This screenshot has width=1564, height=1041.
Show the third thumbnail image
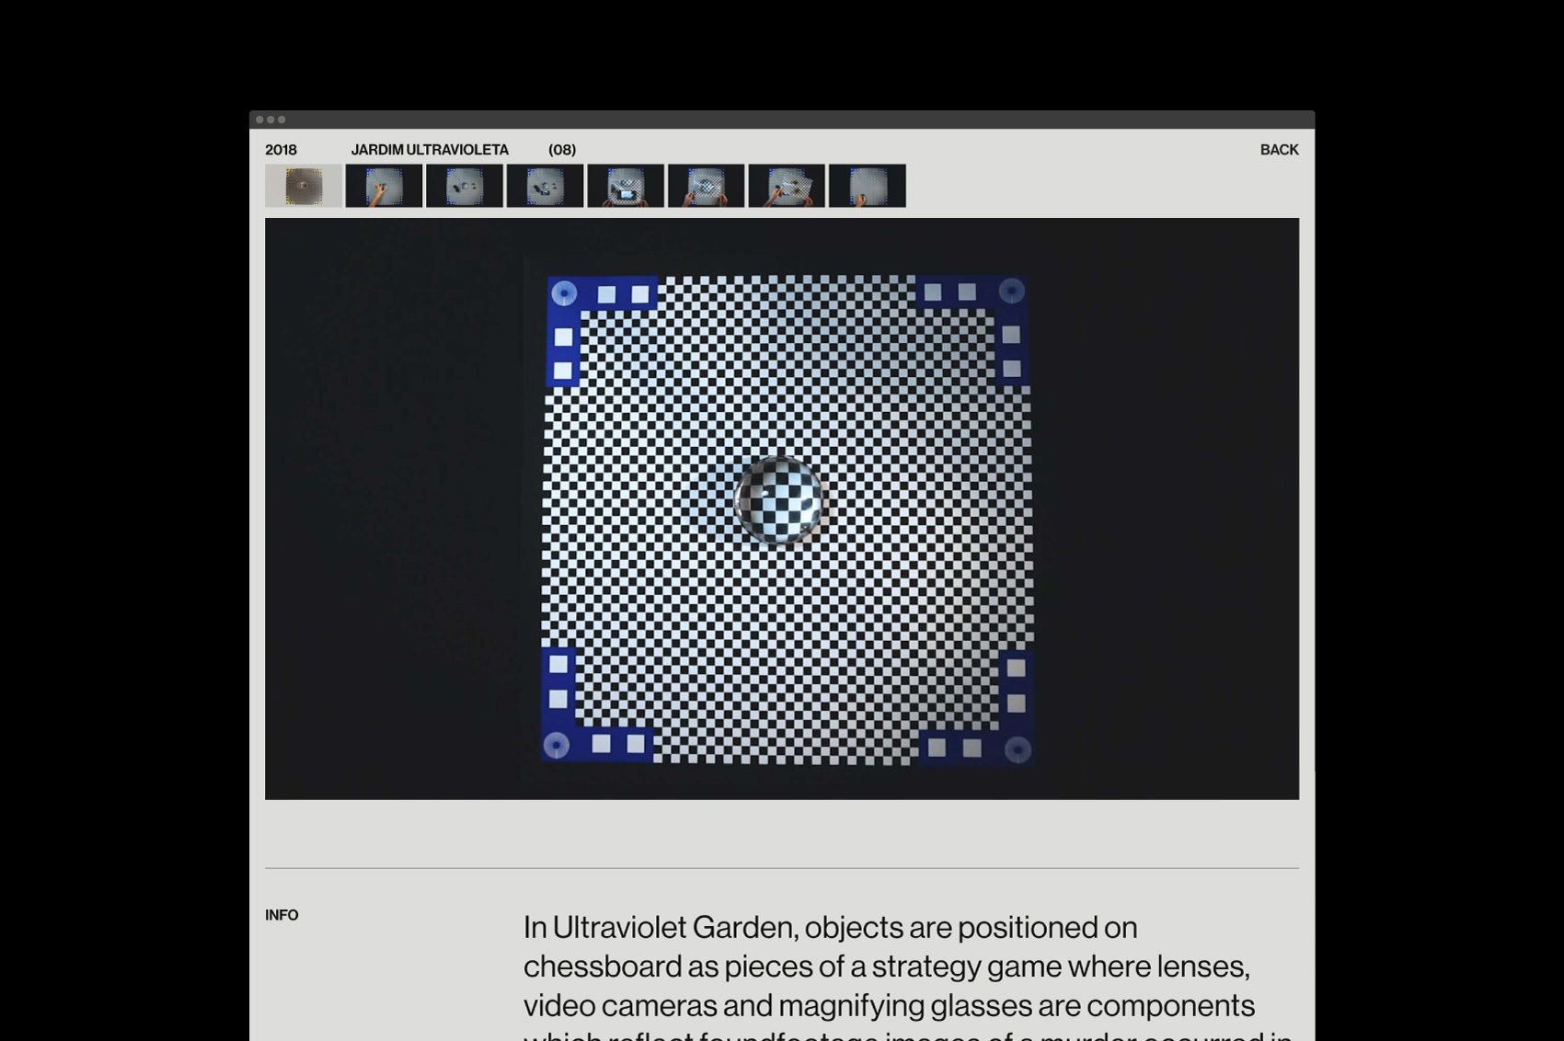[465, 186]
